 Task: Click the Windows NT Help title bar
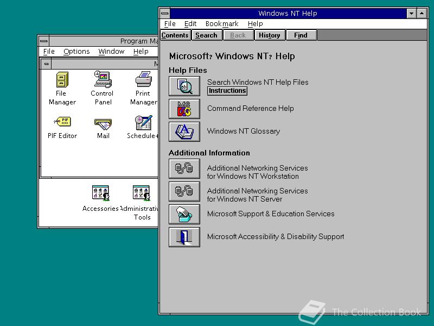[288, 13]
